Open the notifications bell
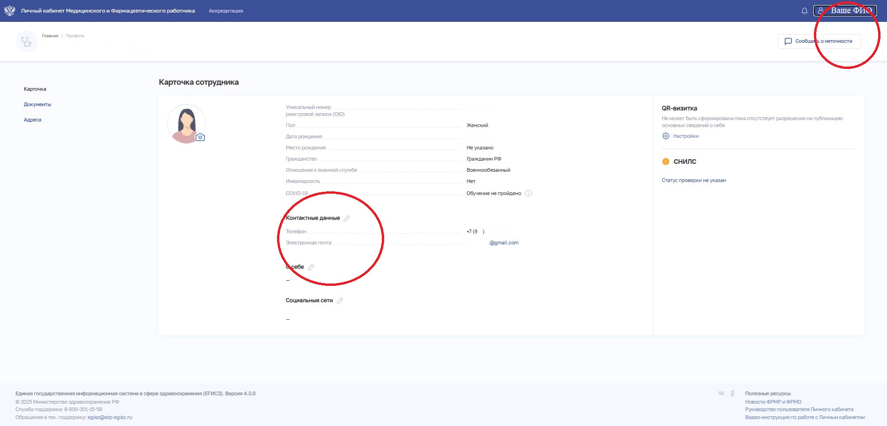 804,11
